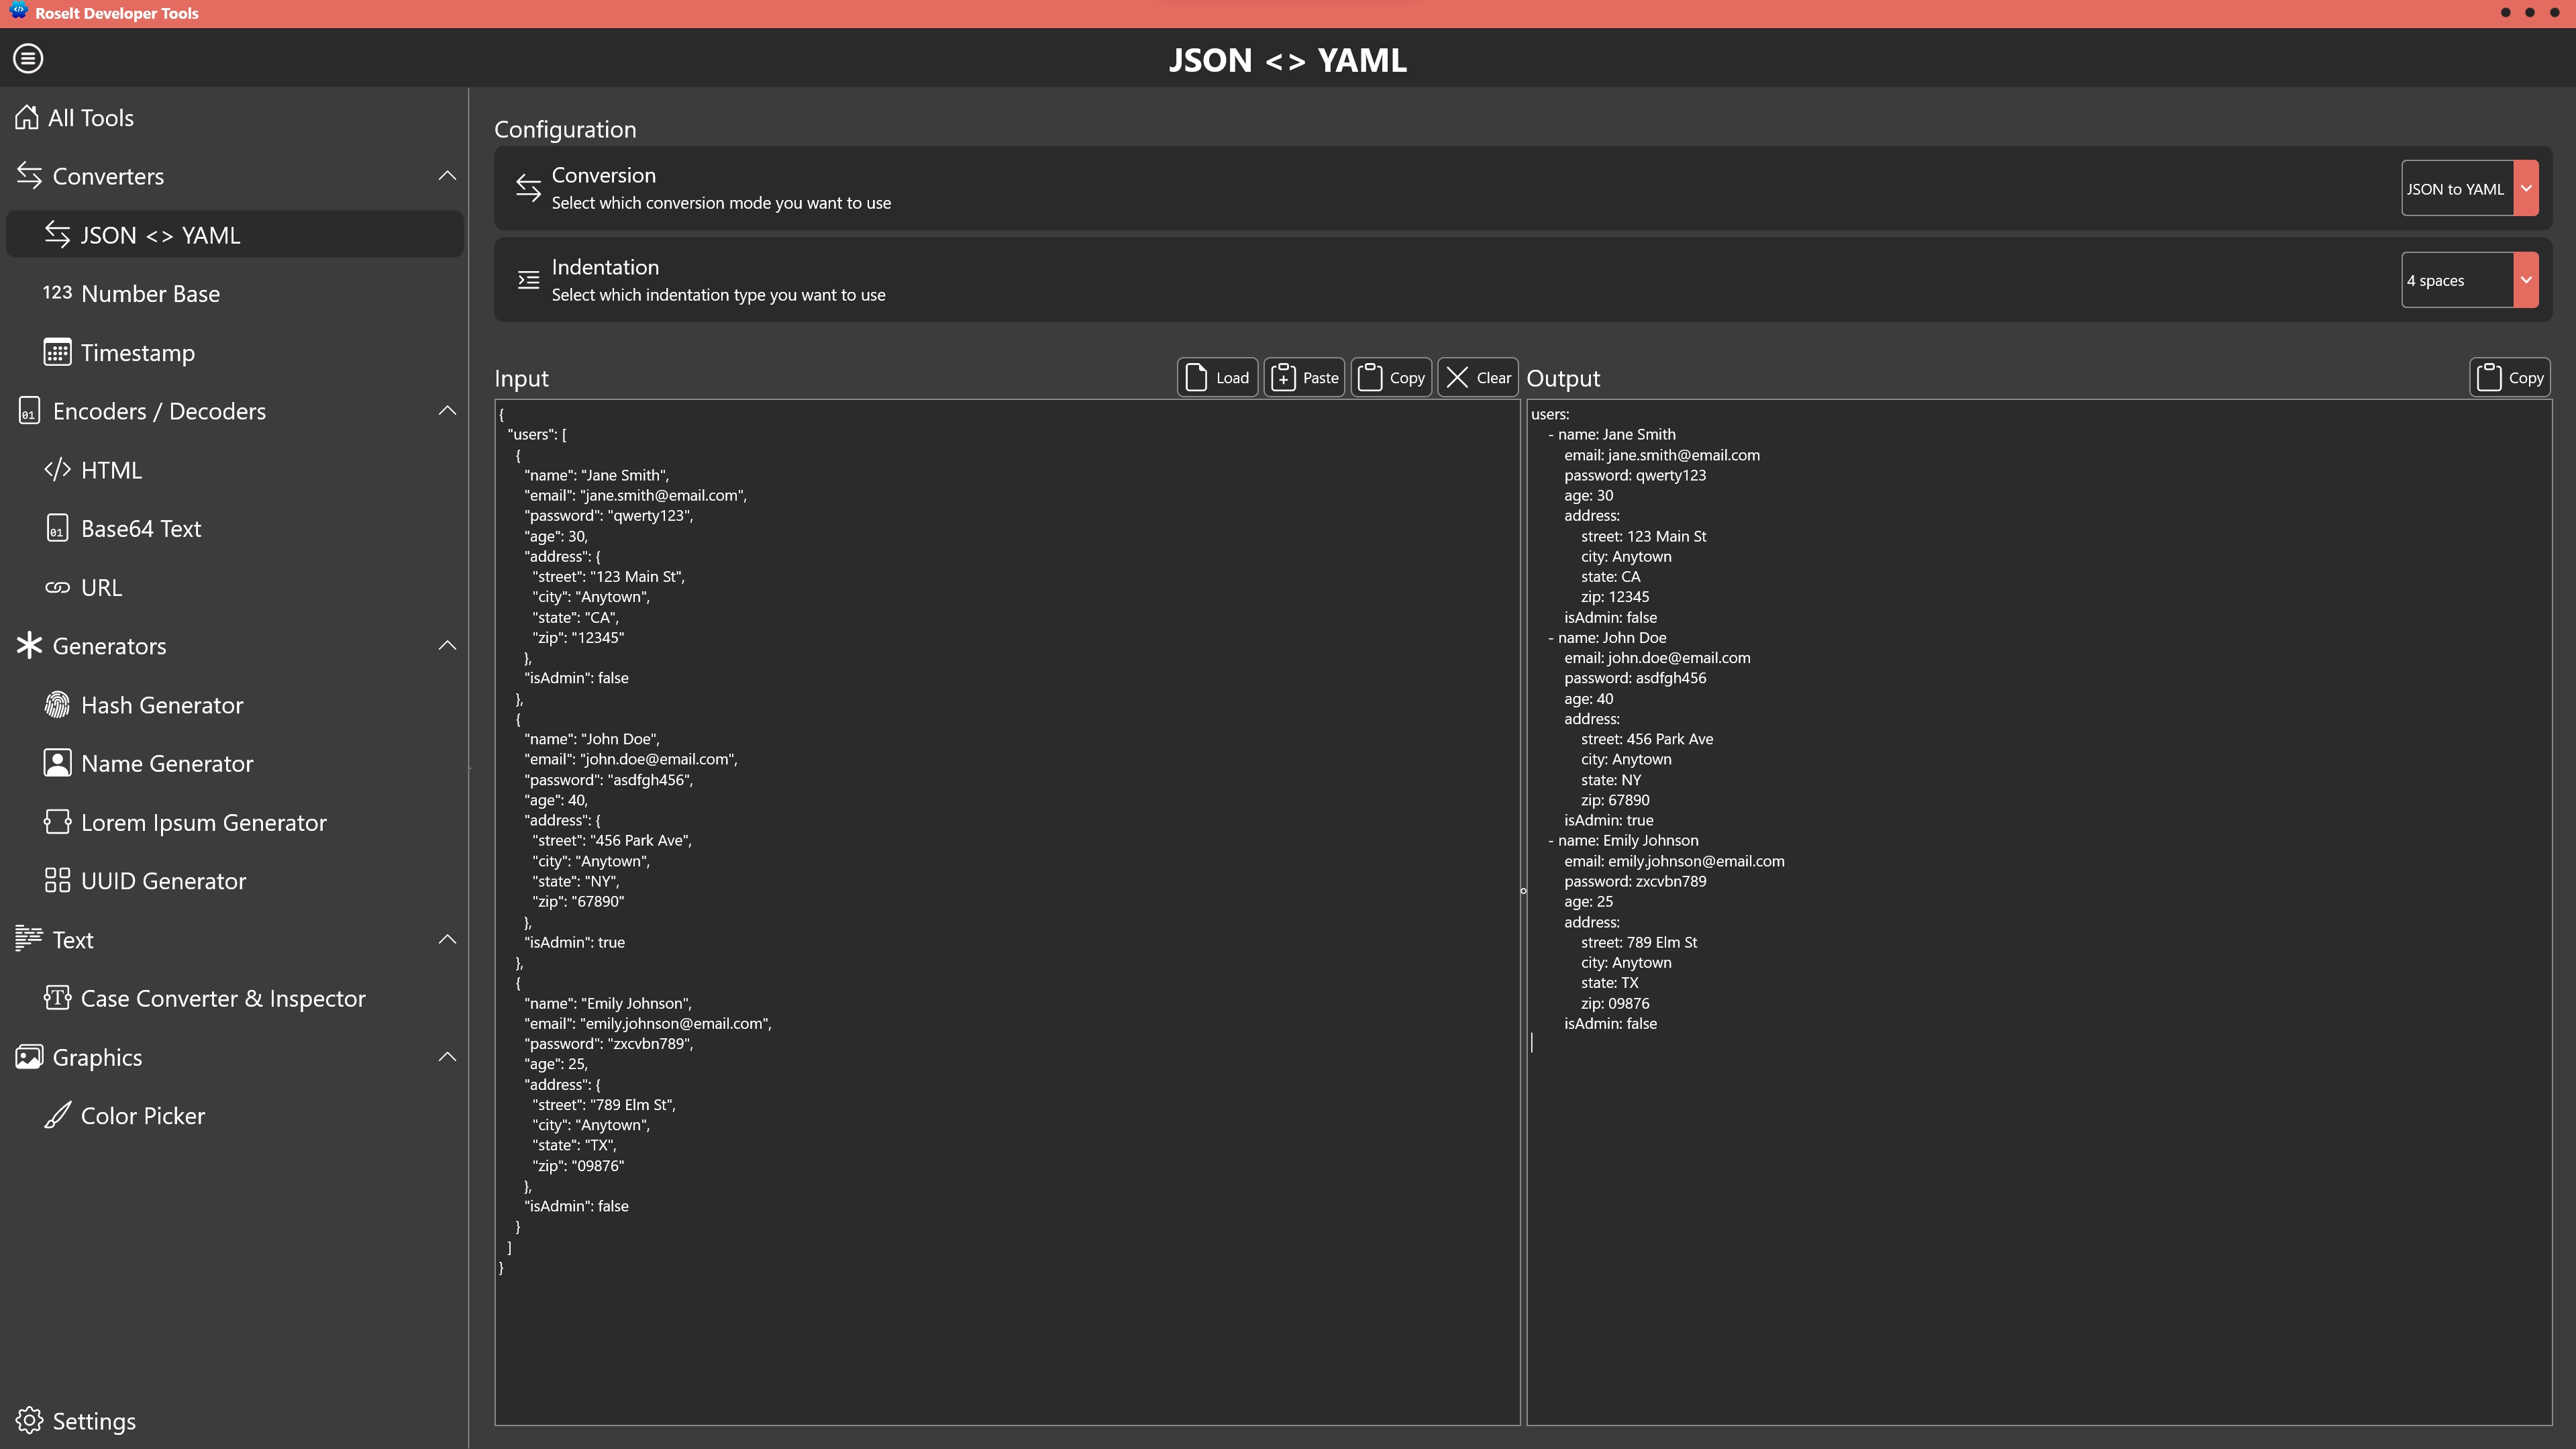This screenshot has height=1449, width=2576.
Task: Open the Number Base converter
Action: coord(150,293)
